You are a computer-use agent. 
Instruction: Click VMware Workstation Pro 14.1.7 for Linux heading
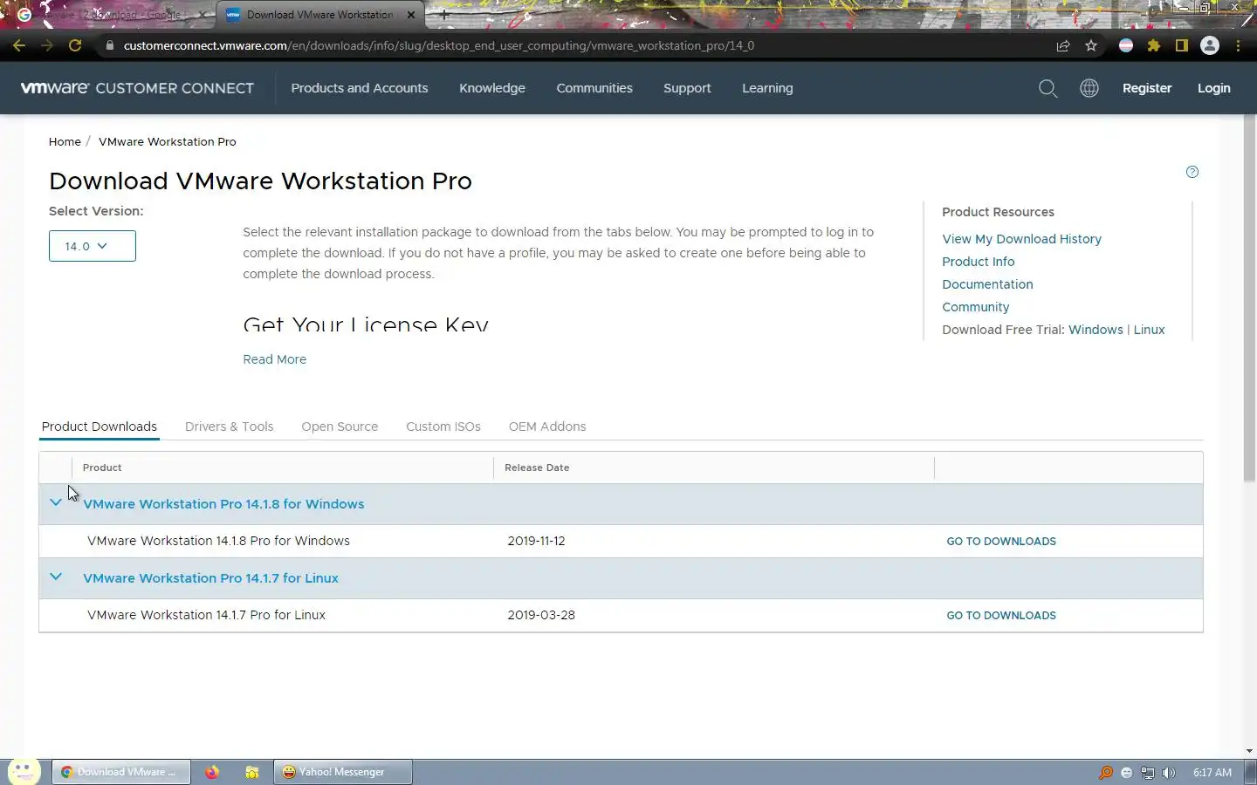[210, 578]
